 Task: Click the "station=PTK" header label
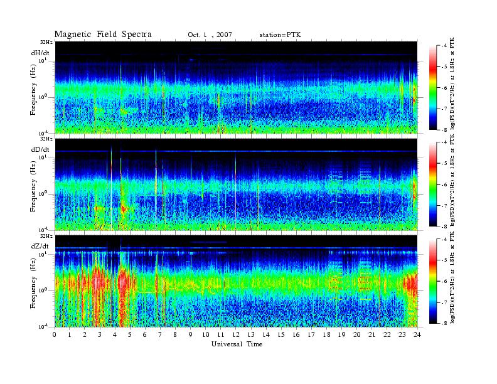[x=280, y=35]
